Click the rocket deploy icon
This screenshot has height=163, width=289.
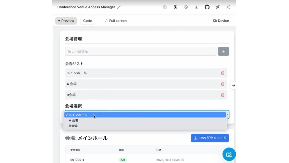coord(218,7)
